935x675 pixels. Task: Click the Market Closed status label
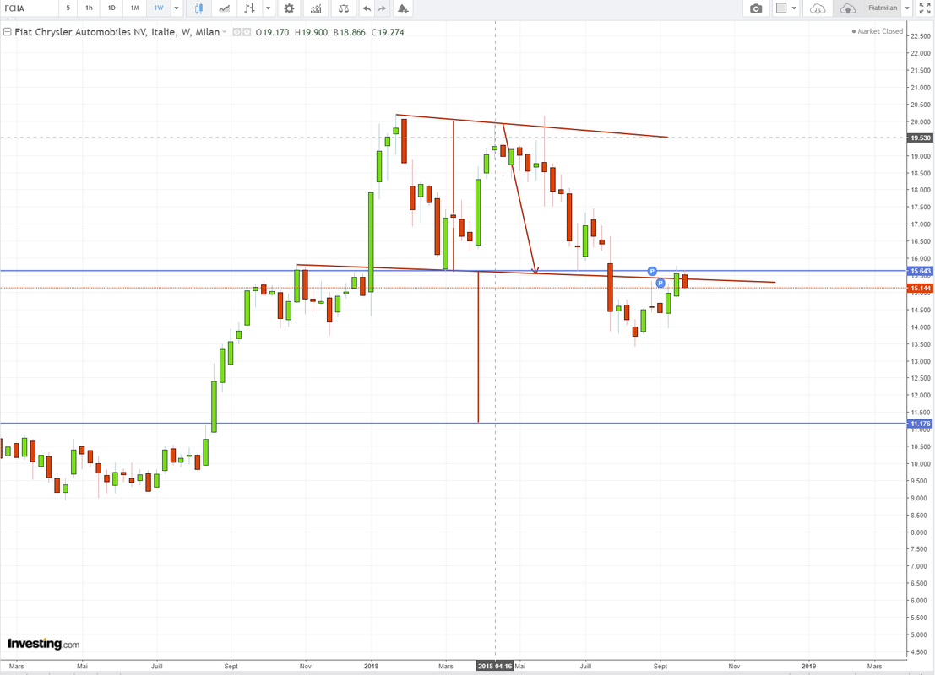coord(878,31)
